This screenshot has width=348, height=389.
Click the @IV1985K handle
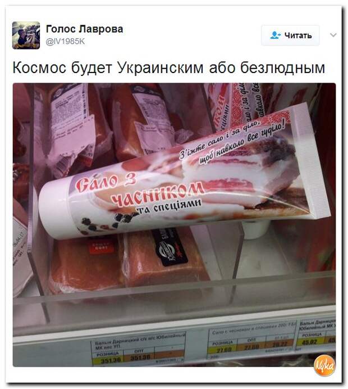pos(65,41)
